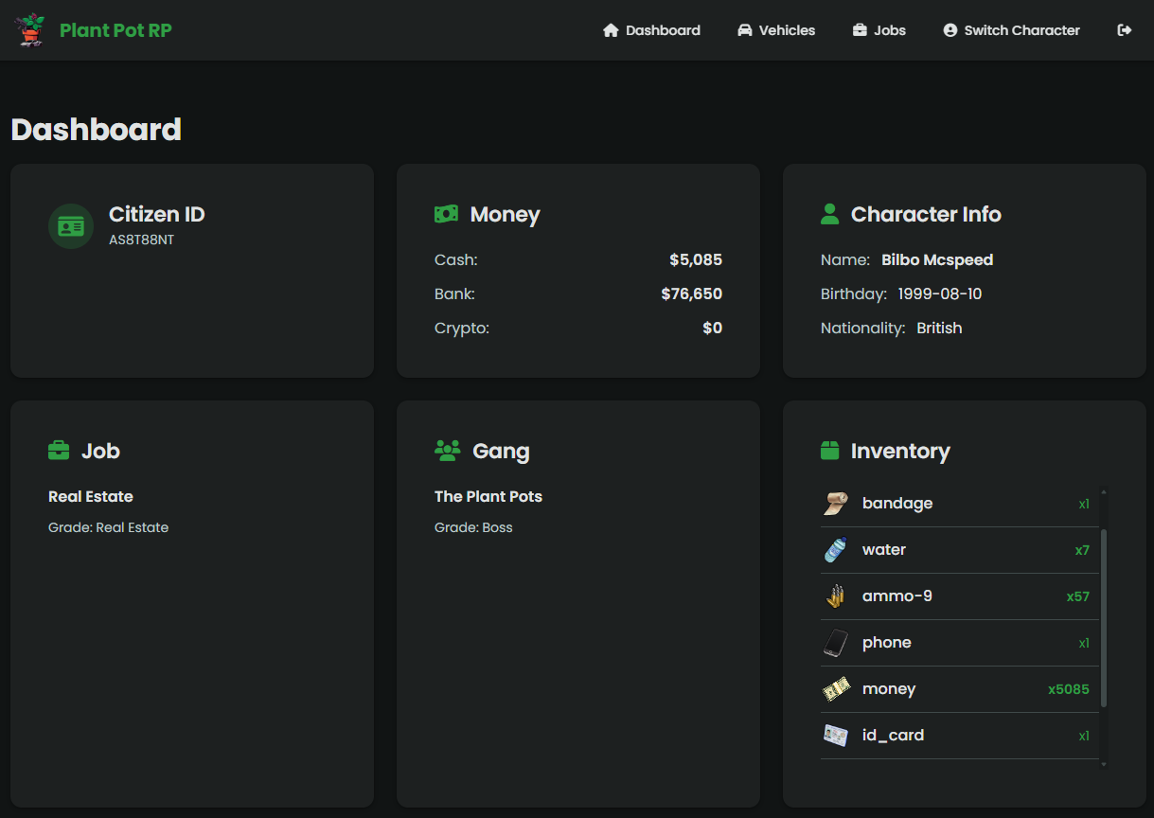This screenshot has width=1154, height=818.
Task: Click the Plant Pot RP logo icon
Action: [x=31, y=30]
